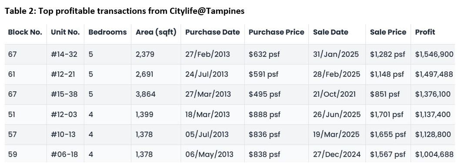Select the Area (sqft) header

click(156, 32)
